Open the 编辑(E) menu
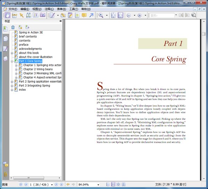208x189 pixels. [25, 9]
